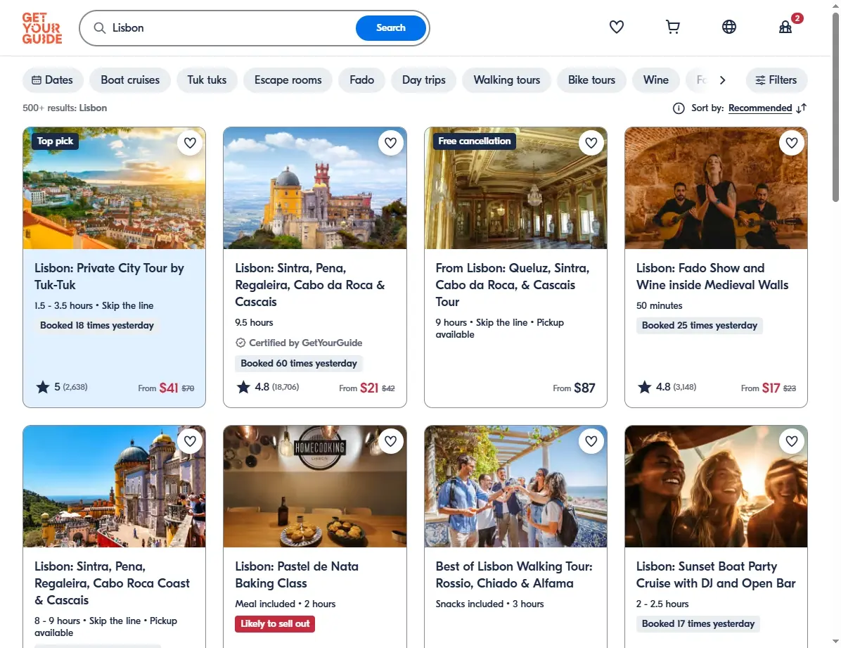Click Booked 18 times yesterday label
This screenshot has height=648, width=841.
point(97,325)
